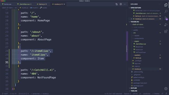169x95 pixels.
Task: Open editor More Actions ellipsis
Action: [x=125, y=4]
